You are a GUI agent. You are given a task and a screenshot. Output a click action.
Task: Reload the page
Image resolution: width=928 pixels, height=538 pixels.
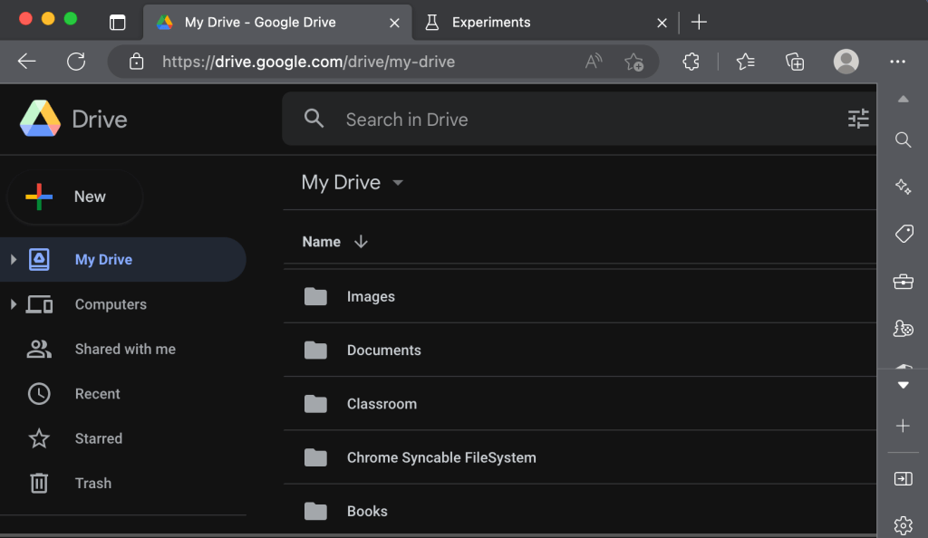76,62
